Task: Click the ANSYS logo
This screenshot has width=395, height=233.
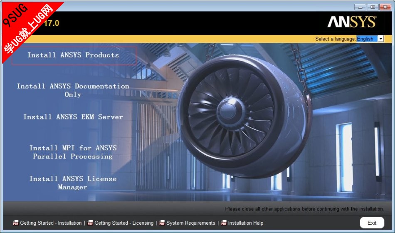Action: [352, 22]
